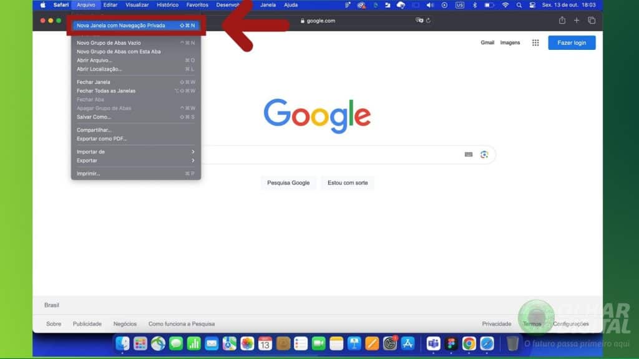
Task: Open a new tab with plus icon
Action: tap(576, 21)
